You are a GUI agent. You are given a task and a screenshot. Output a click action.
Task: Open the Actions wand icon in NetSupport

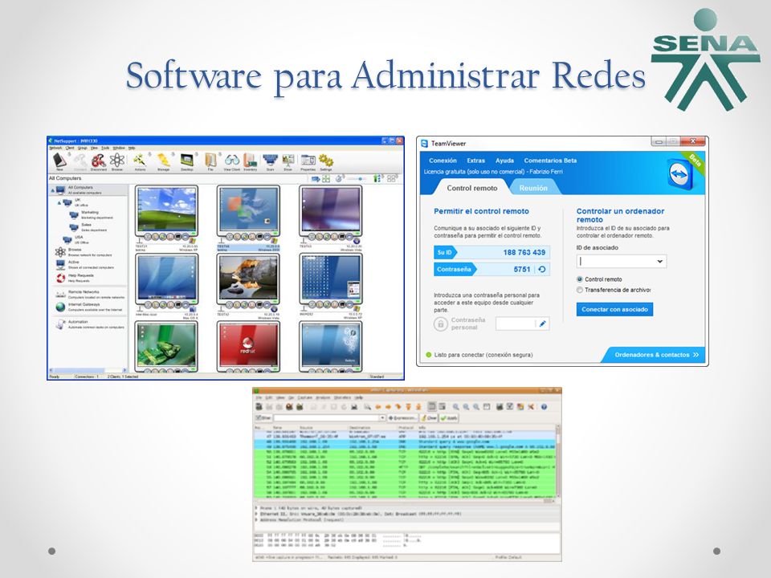click(140, 161)
